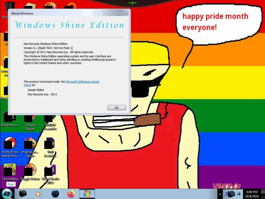Screen dimensions: 265x199
Task: Select the Chuzzle Deluxe desktop icon
Action: 30,122
